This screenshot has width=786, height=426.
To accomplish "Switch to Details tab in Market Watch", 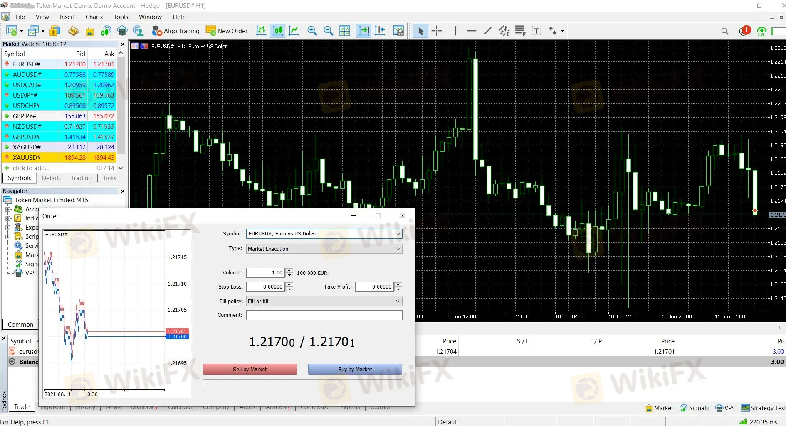I will coord(51,178).
